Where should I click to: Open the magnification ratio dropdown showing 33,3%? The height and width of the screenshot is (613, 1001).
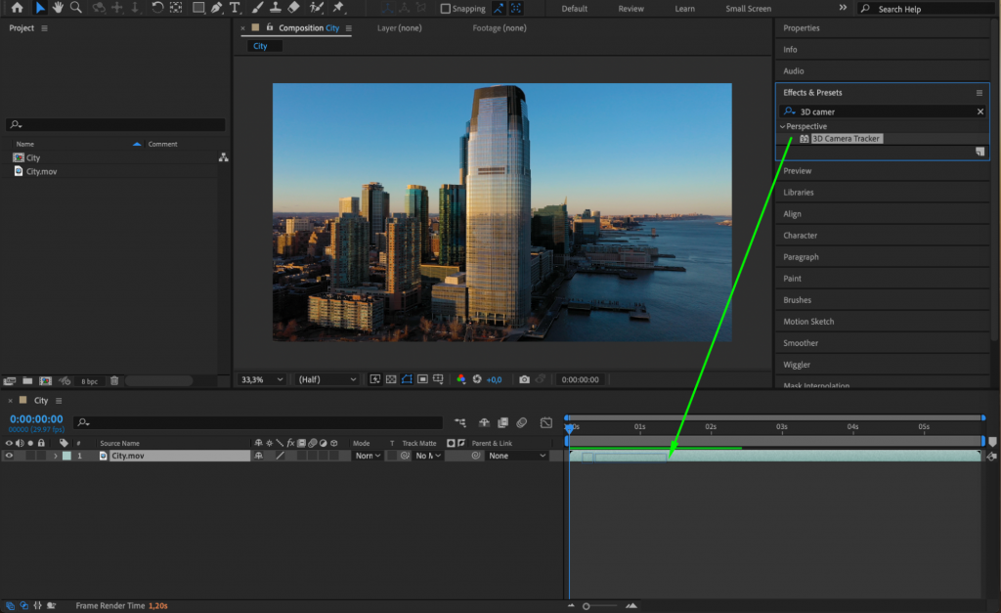260,379
